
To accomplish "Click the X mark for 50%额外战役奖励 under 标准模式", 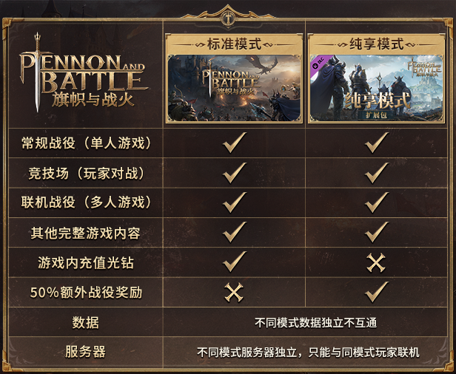I will pos(234,293).
